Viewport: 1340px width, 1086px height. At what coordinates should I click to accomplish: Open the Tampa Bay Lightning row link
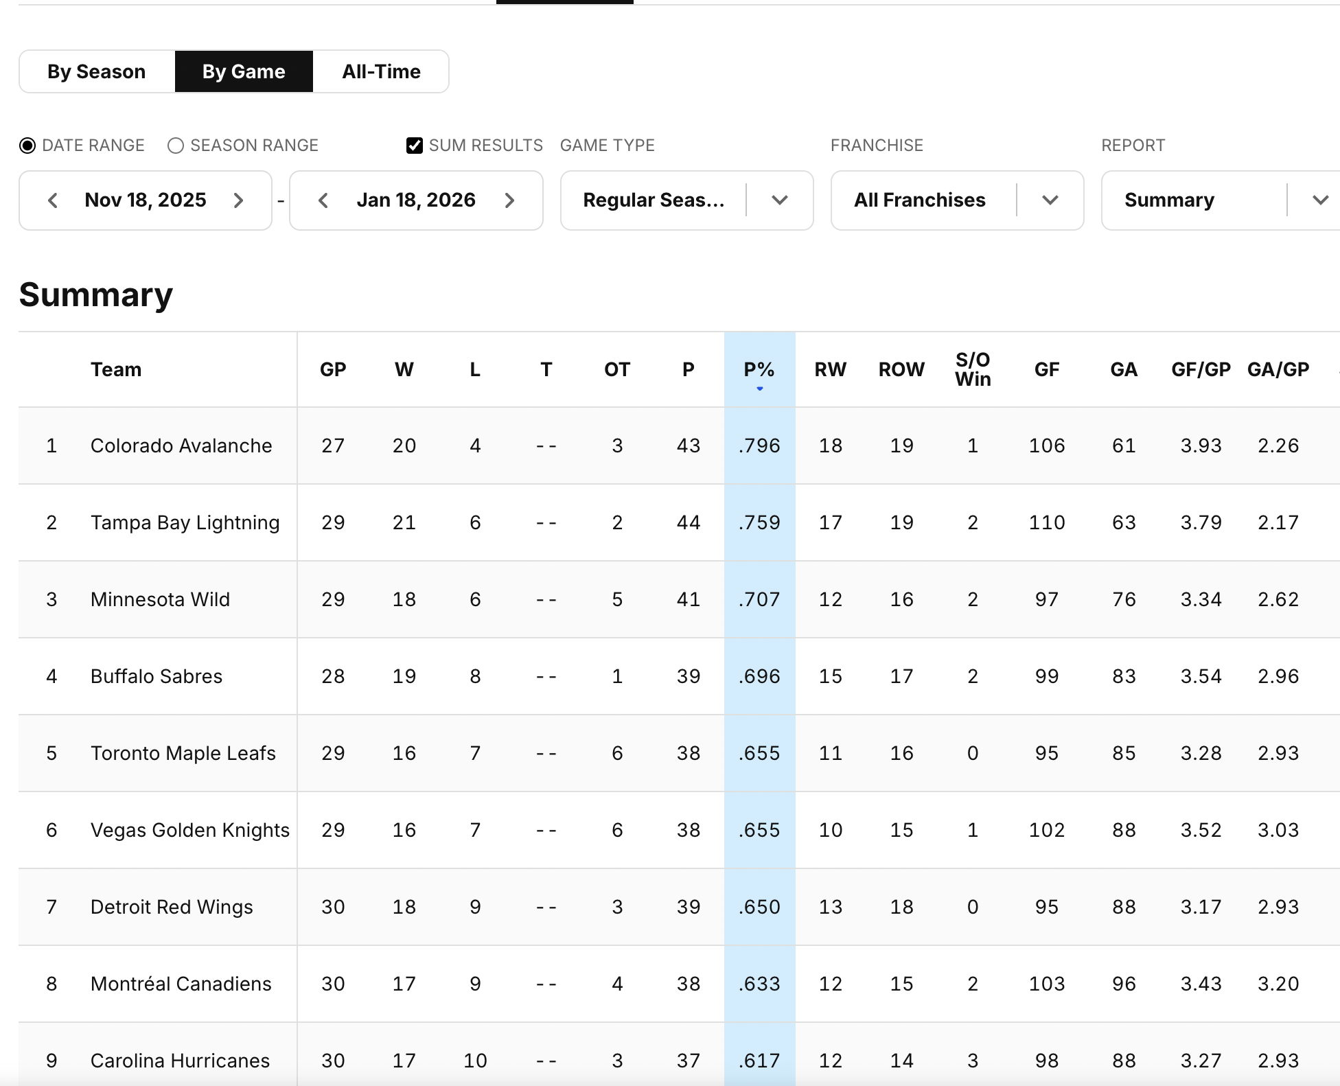pyautogui.click(x=185, y=522)
